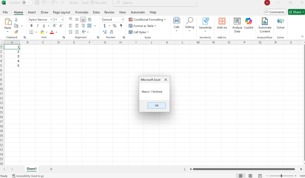Open Cell Styles dropdown

(x=139, y=32)
